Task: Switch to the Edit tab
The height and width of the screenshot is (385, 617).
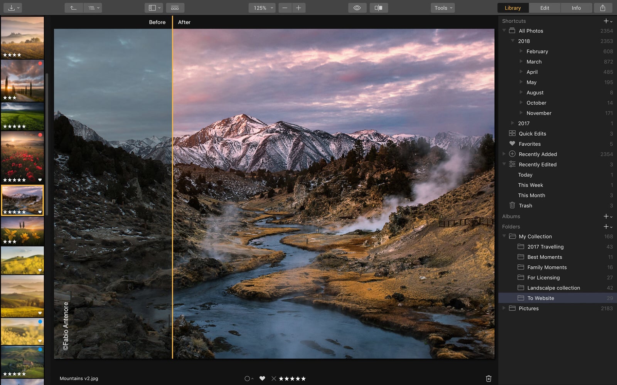Action: tap(545, 7)
